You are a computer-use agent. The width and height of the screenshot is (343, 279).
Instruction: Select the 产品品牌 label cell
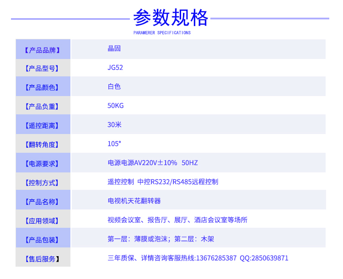click(43, 49)
